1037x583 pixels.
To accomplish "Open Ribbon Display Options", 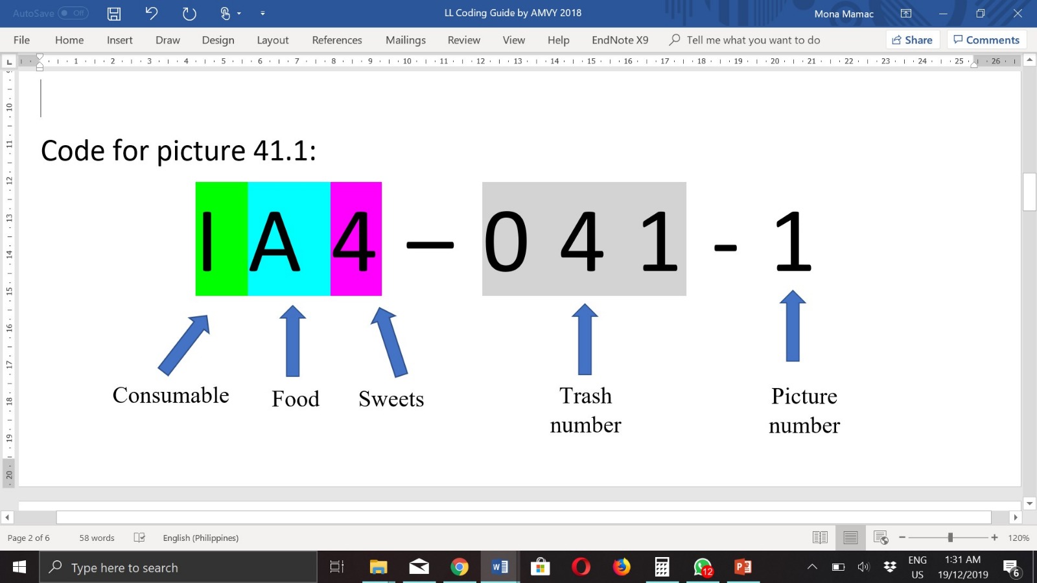I will click(906, 14).
